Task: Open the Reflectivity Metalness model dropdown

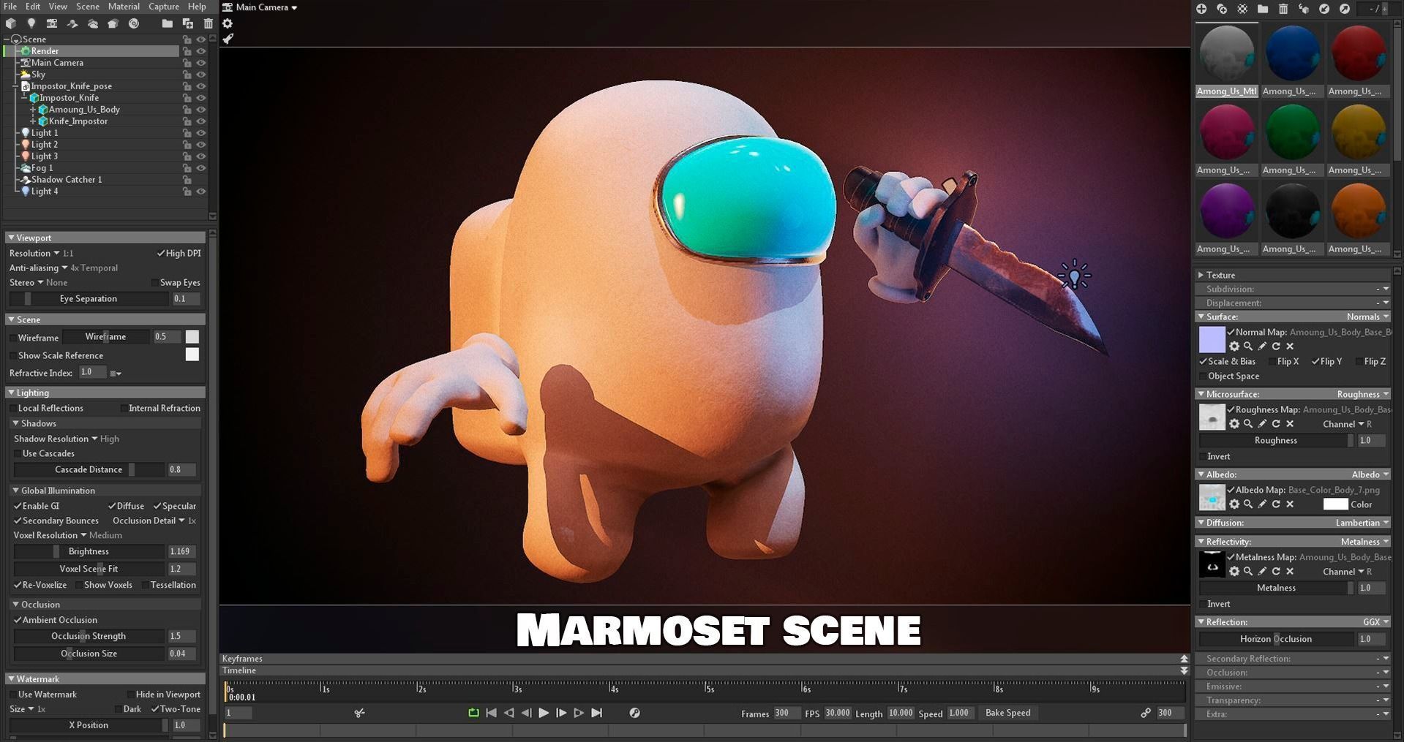Action: click(1365, 542)
